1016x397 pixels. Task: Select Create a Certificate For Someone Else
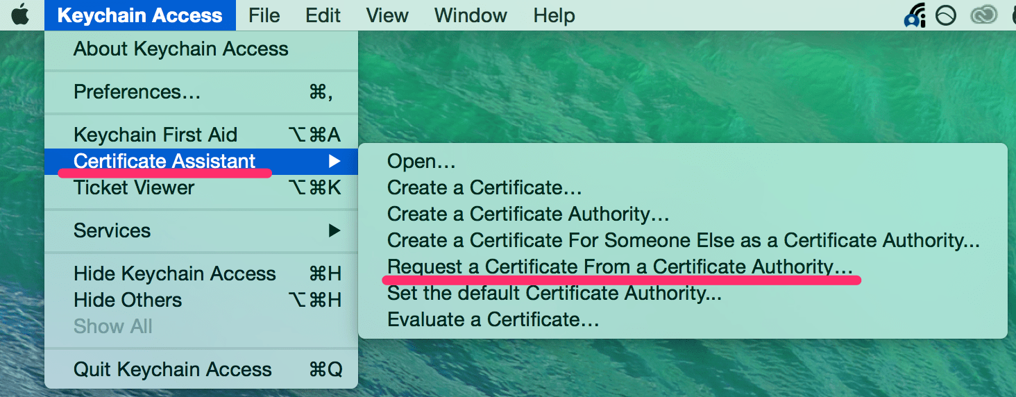pos(683,240)
